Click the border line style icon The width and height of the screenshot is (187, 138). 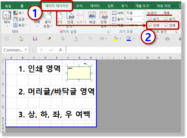[x=102, y=39]
